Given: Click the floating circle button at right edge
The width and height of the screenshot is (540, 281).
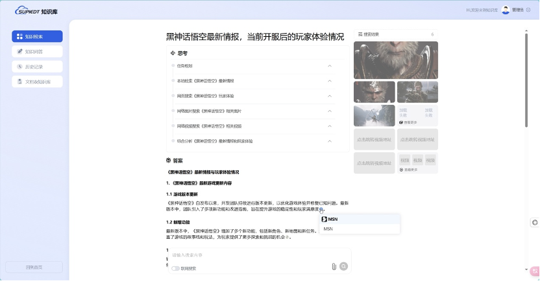Looking at the screenshot, I should [x=535, y=223].
